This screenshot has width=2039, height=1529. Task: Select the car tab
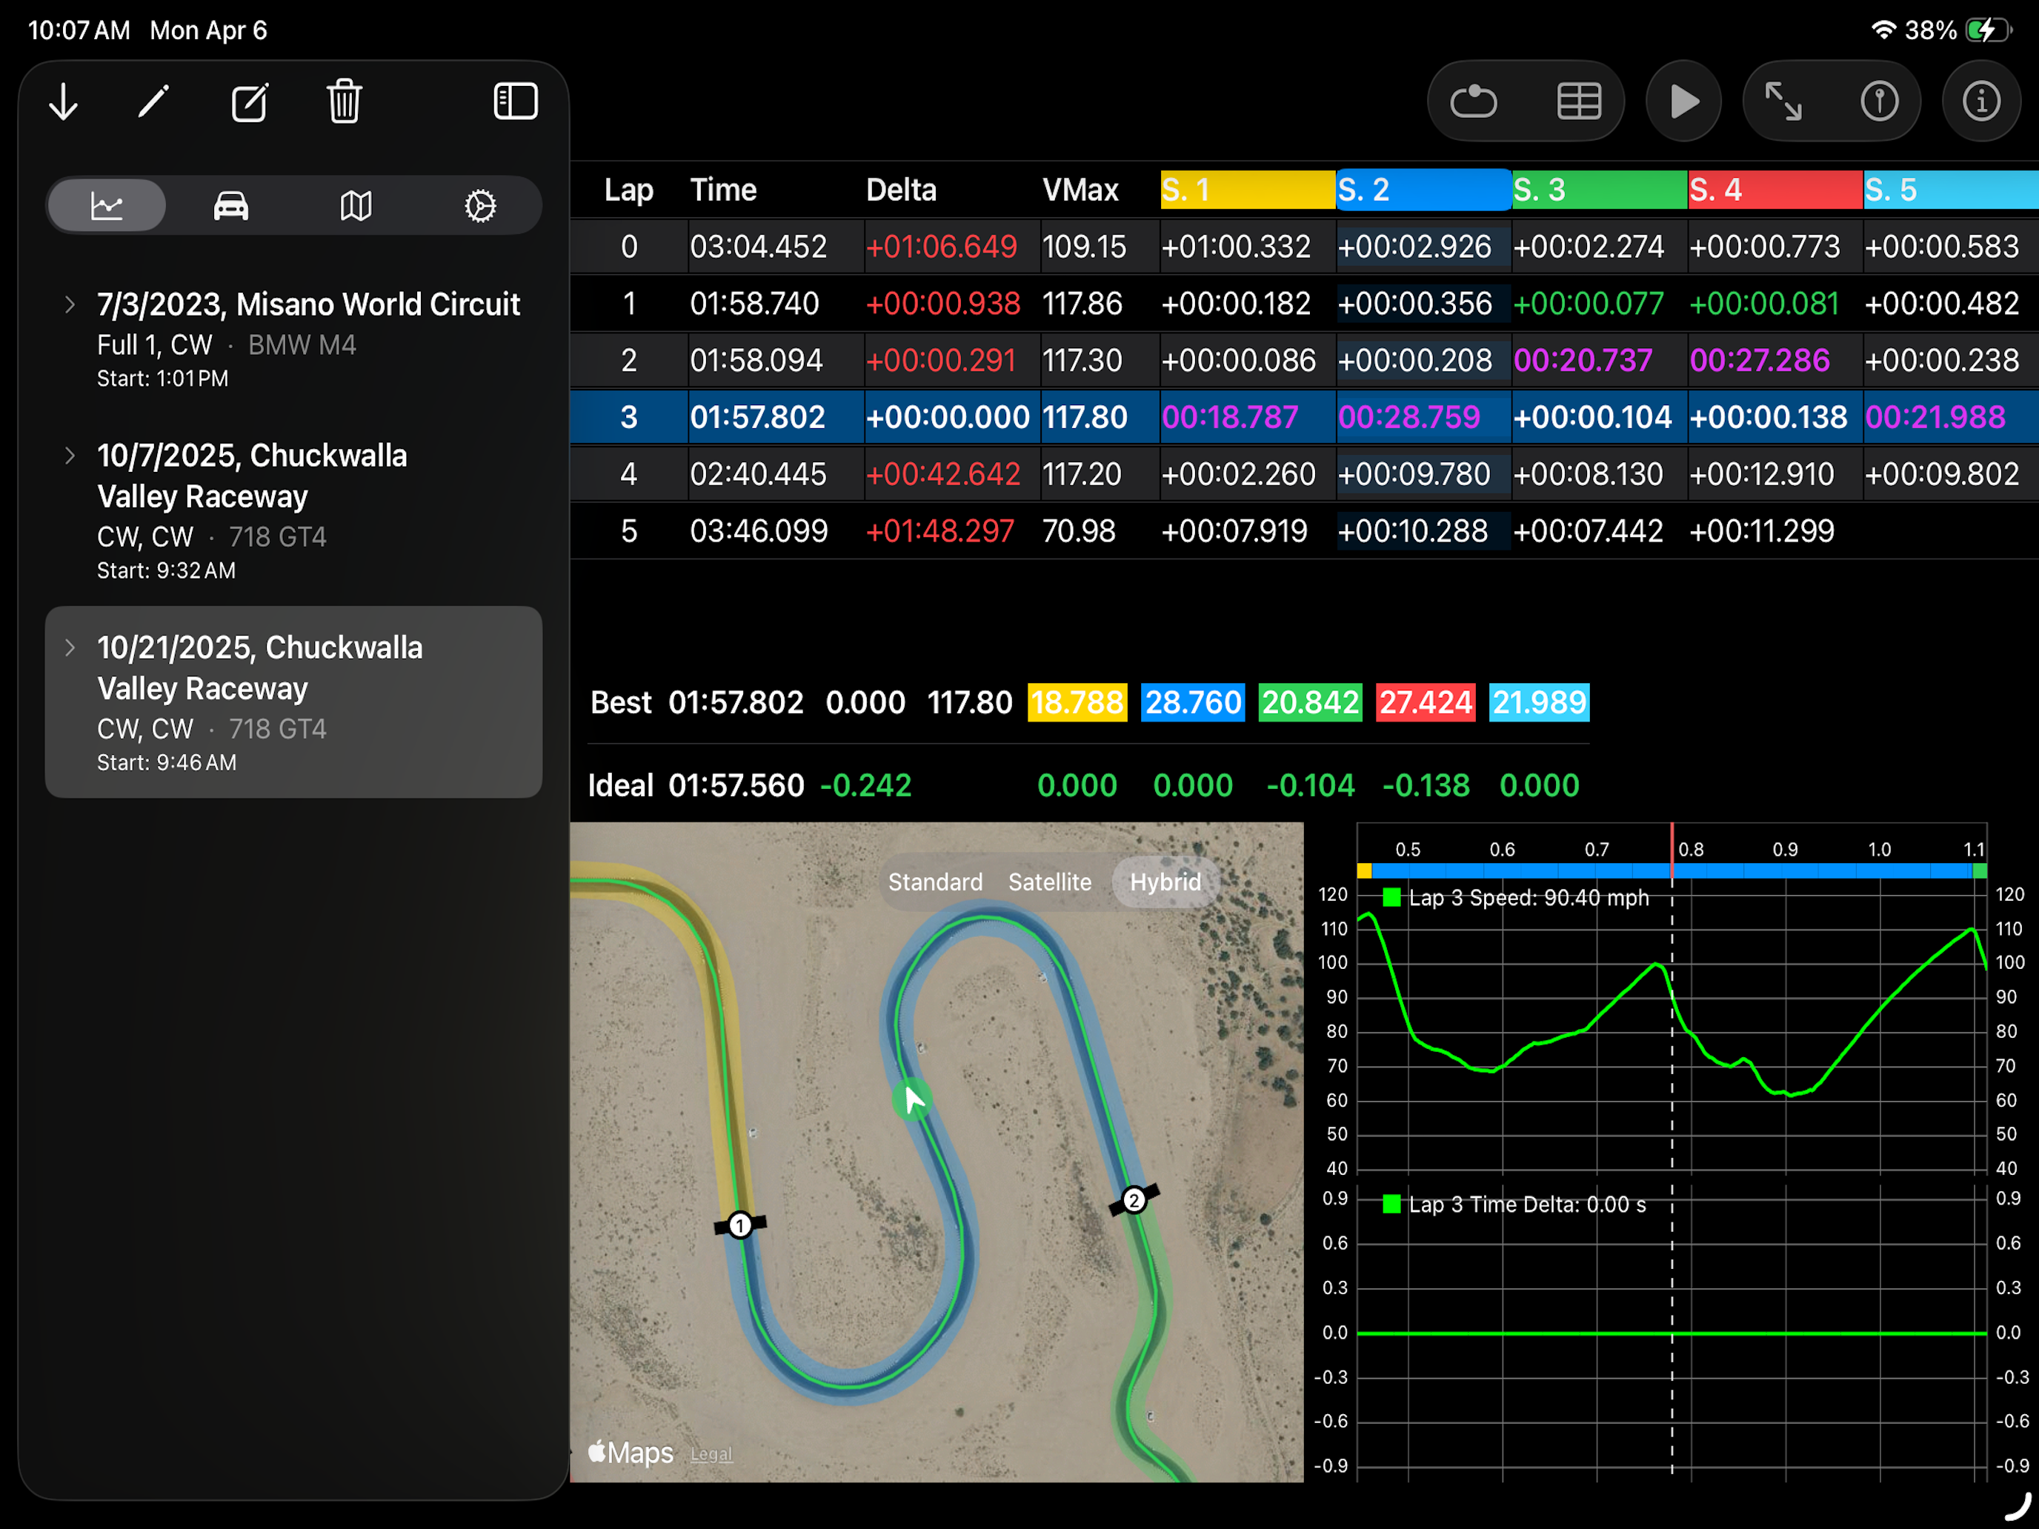point(230,204)
